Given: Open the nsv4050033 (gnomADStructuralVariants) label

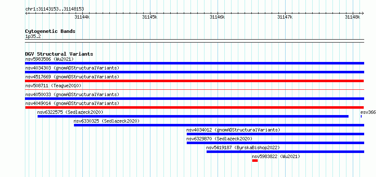Looking at the screenshot, I should (72, 94).
